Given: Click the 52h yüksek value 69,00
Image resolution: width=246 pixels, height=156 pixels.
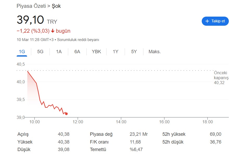Looking at the screenshot, I should pos(215,134).
